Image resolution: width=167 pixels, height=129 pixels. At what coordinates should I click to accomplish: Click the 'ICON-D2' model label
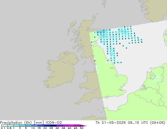coord(54,123)
